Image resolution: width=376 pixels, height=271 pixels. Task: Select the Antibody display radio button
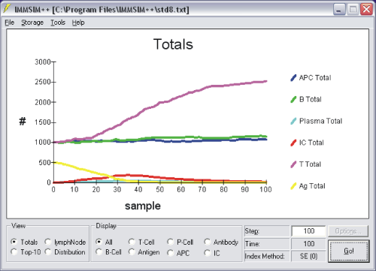coord(208,242)
